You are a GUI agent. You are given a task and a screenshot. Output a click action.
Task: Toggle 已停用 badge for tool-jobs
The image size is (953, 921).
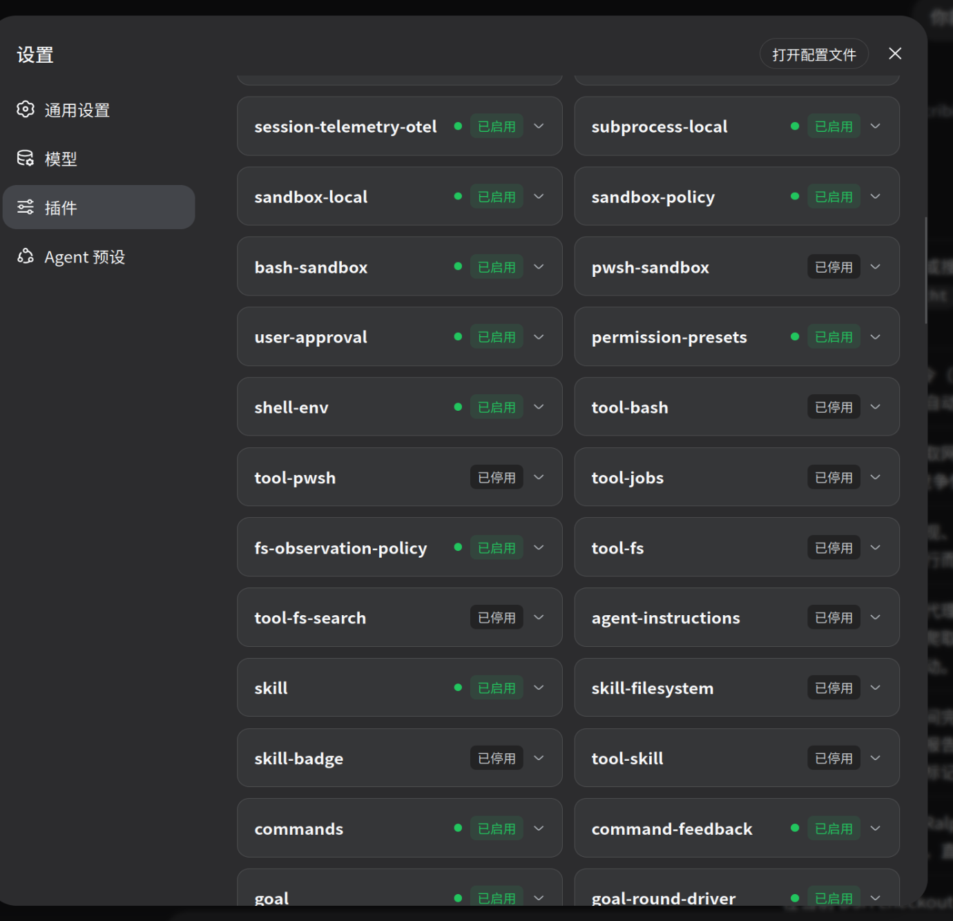coord(834,478)
